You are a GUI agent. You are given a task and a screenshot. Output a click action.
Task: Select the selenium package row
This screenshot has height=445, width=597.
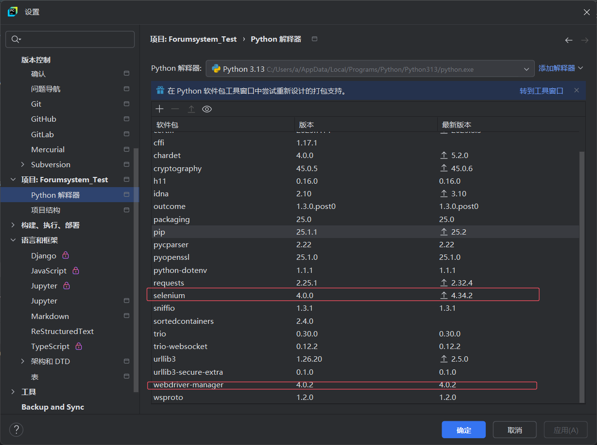[x=365, y=295]
